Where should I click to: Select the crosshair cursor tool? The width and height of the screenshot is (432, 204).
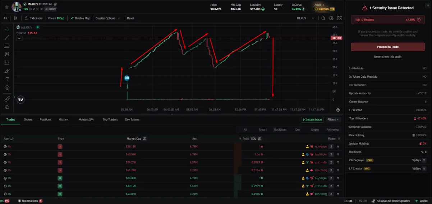point(7,29)
